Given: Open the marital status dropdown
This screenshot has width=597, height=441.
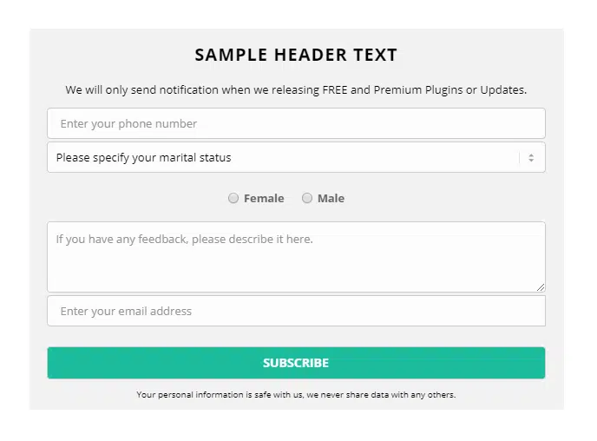Looking at the screenshot, I should point(286,158).
